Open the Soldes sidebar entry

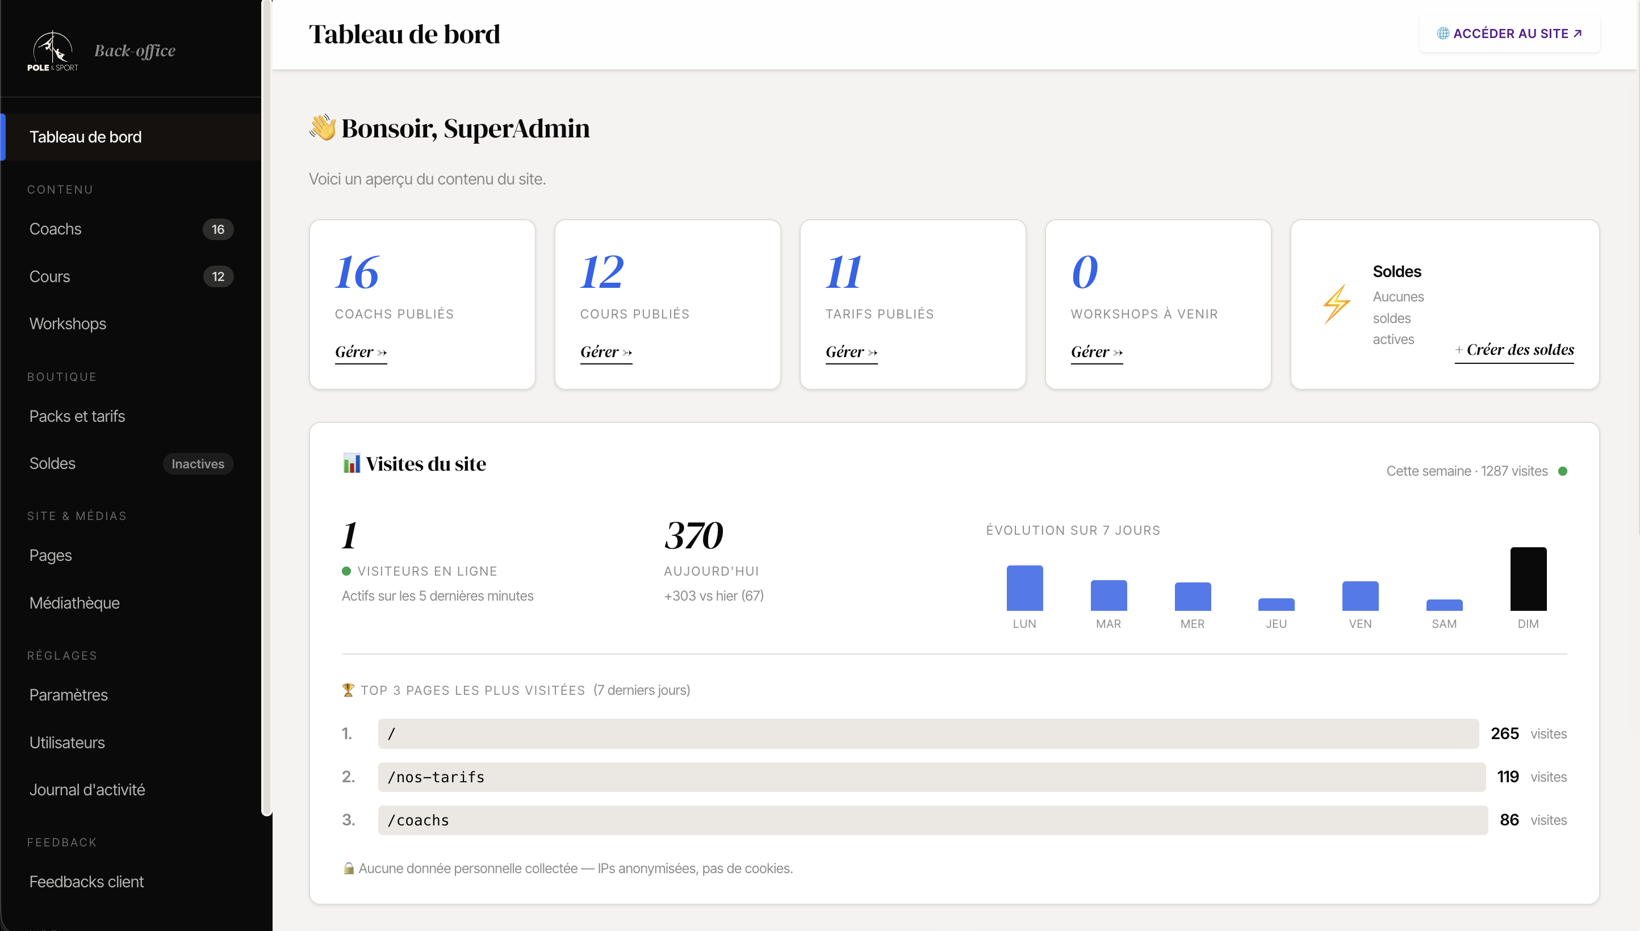(131, 464)
